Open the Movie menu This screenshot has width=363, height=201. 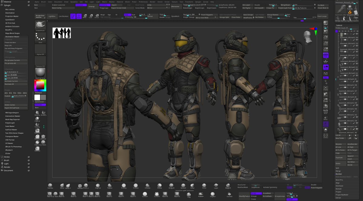[x=127, y=2]
